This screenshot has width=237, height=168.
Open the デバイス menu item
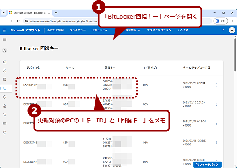click(183, 30)
